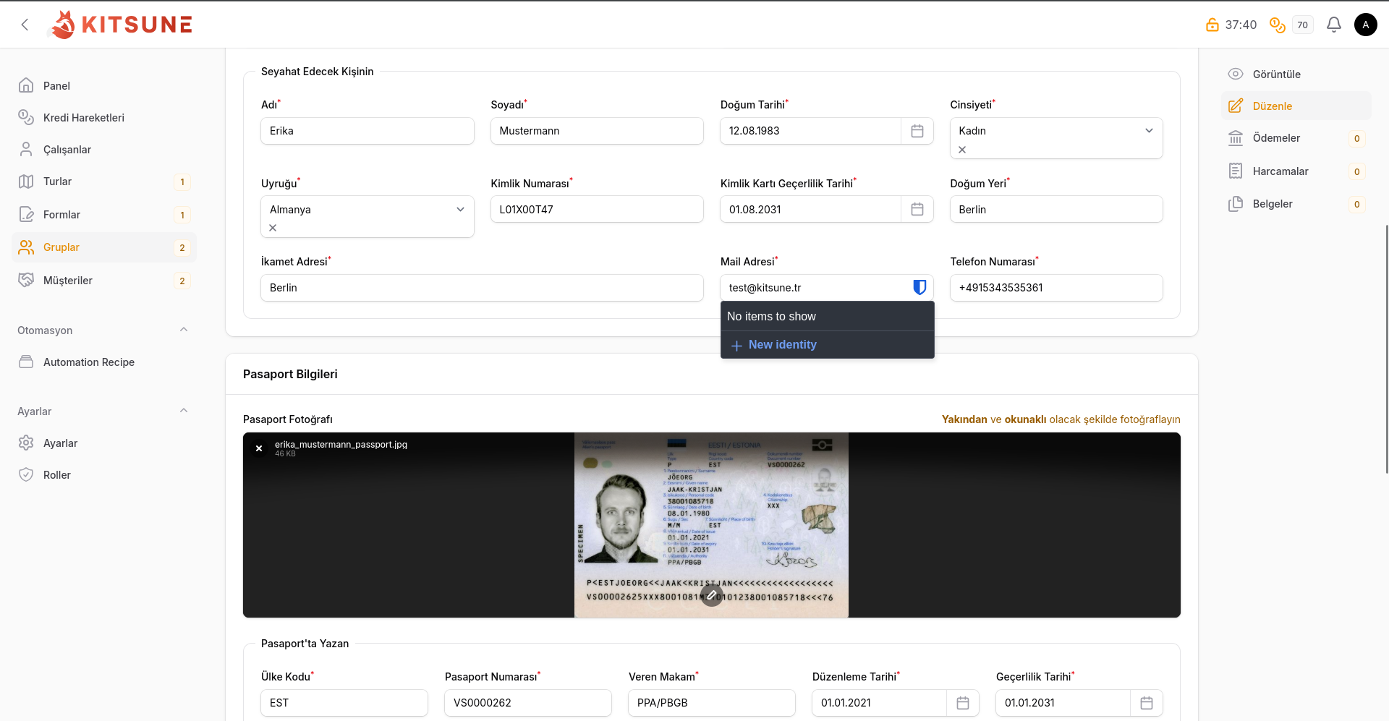Clear the Uyruğu selection
This screenshot has width=1389, height=721.
[273, 228]
